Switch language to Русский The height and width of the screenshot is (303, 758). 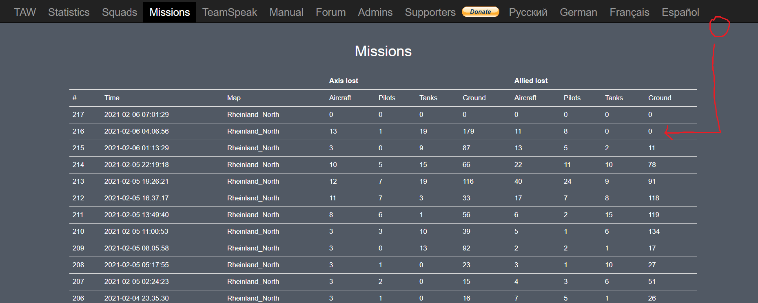point(528,12)
